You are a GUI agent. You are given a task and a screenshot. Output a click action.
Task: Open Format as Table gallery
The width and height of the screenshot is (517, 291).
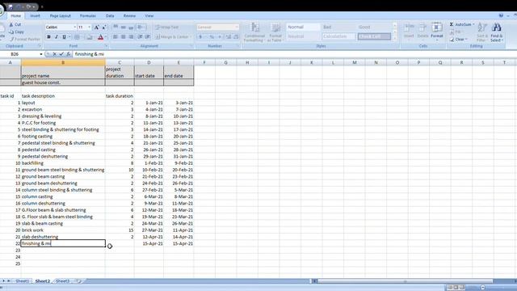pyautogui.click(x=275, y=32)
